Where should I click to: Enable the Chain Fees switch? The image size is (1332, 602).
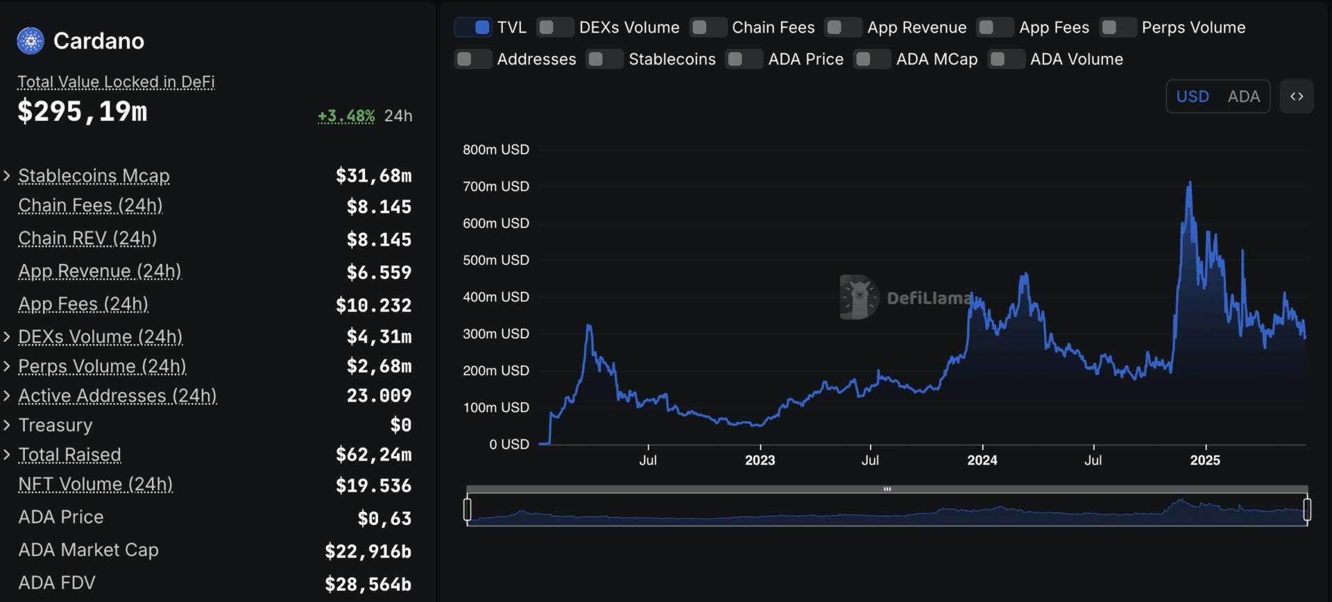point(708,27)
